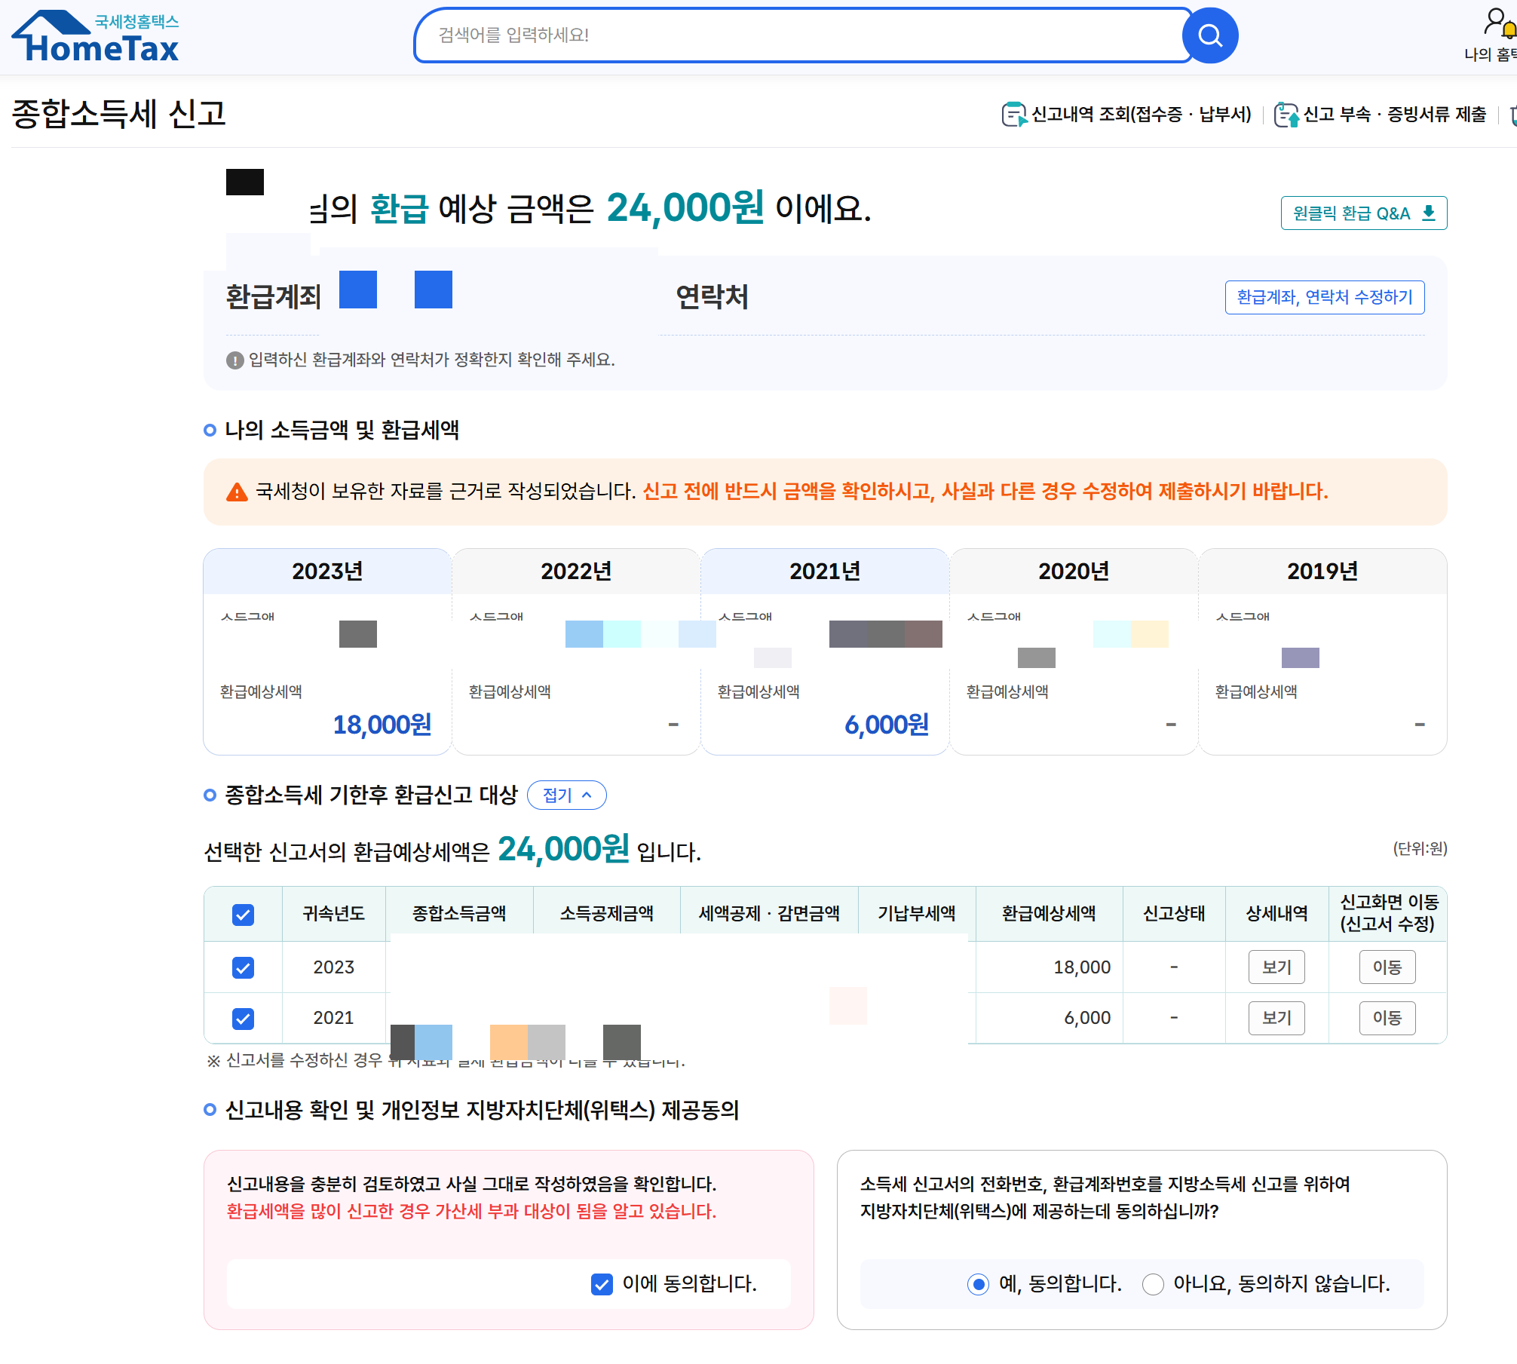Select the 2023년 year card
Screen dimensions: 1517x1364
pyautogui.click(x=327, y=572)
